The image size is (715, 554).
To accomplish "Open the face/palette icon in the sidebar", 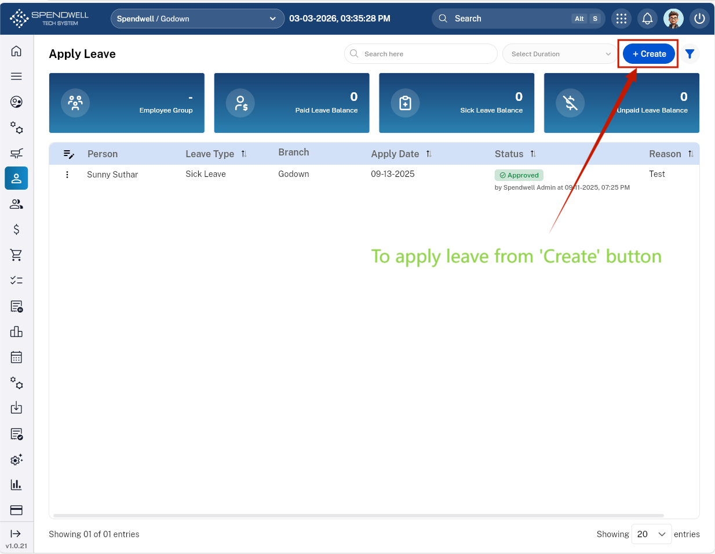I will [x=16, y=102].
